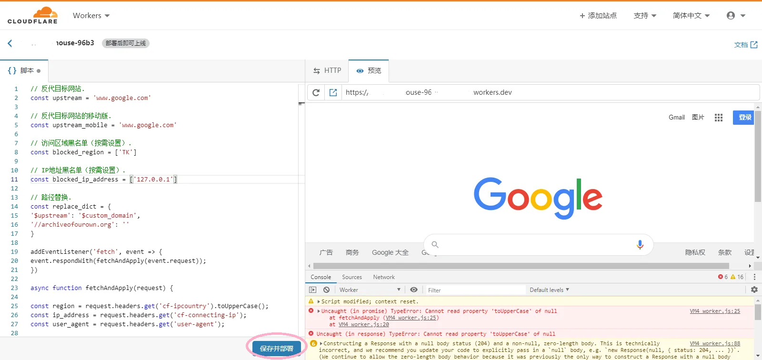Click the preview URL address field

550,92
